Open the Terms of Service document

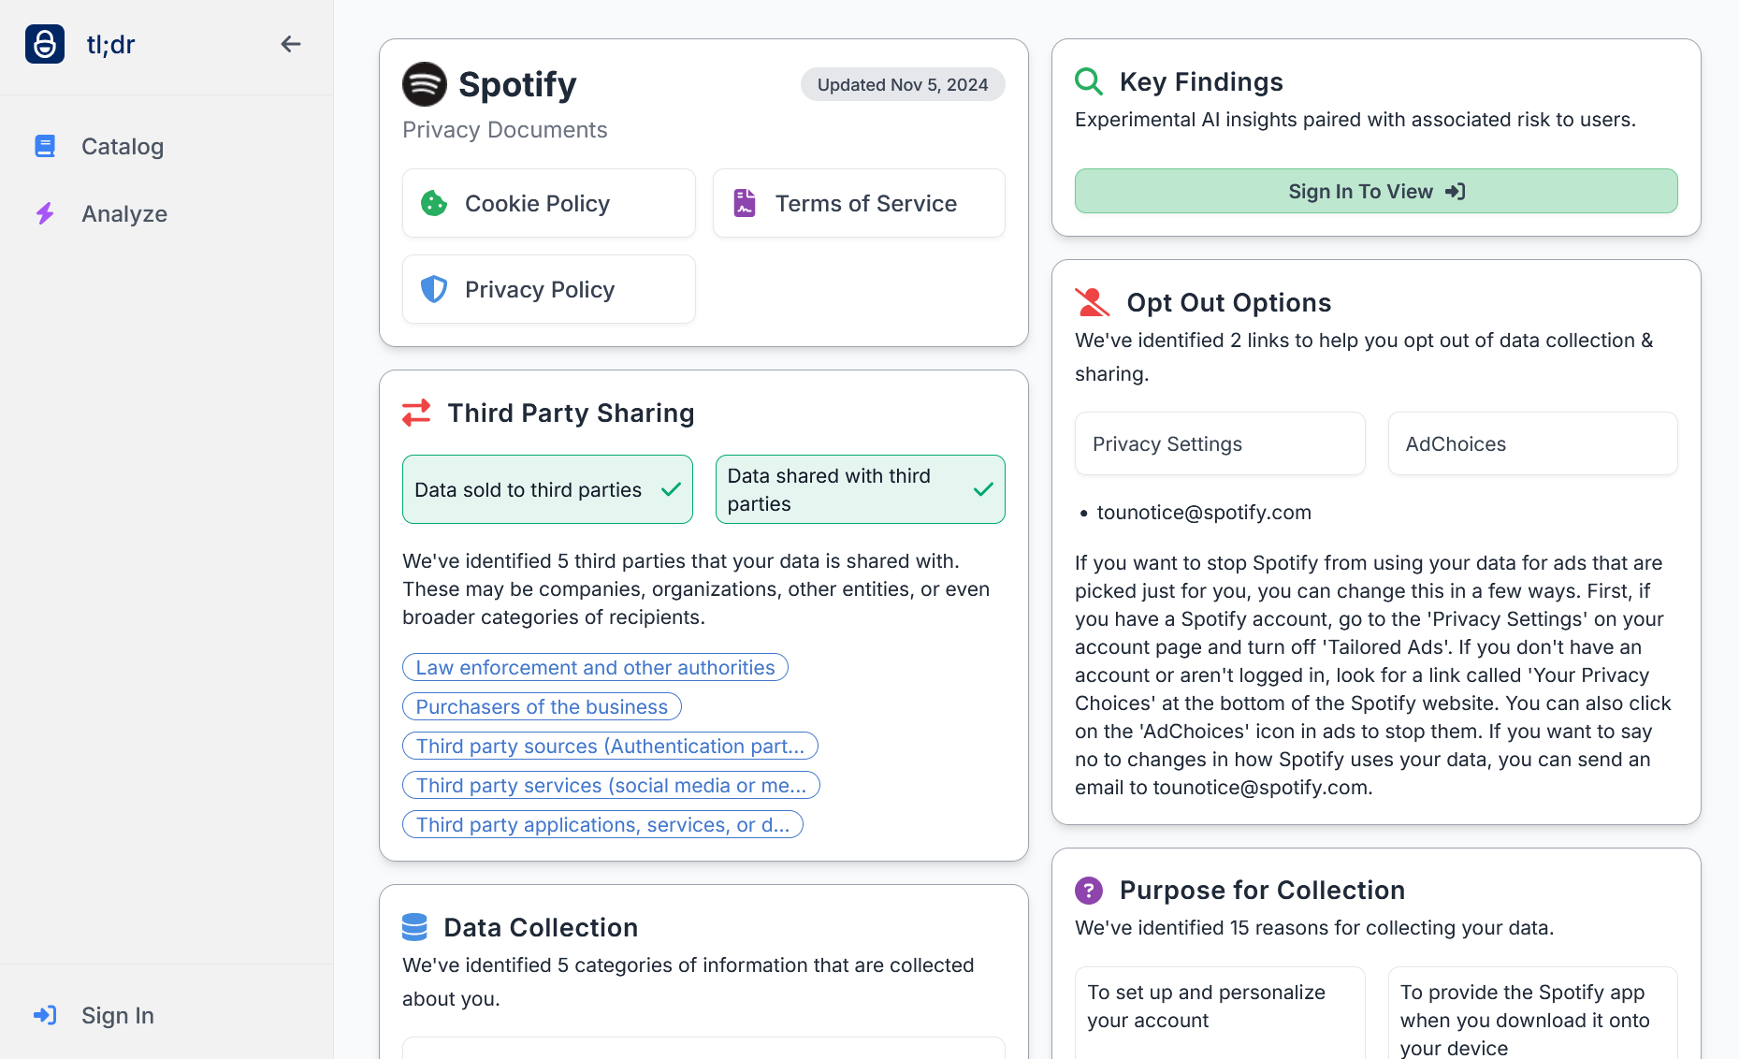[859, 203]
